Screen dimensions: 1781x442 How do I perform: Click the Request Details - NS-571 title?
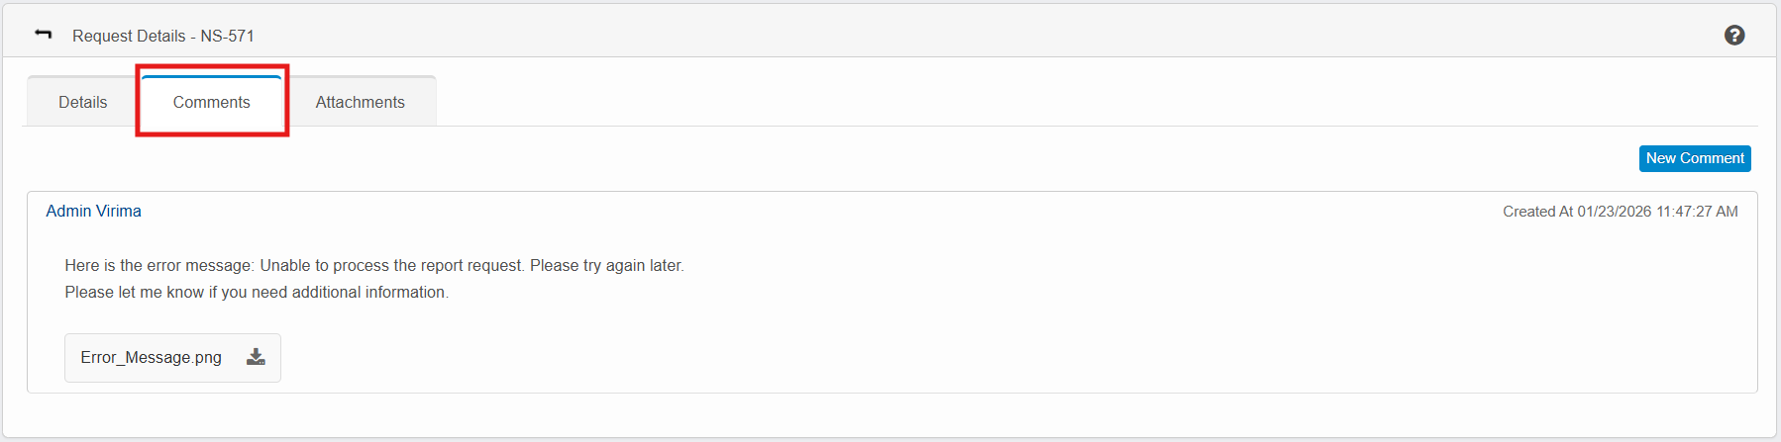pos(162,36)
